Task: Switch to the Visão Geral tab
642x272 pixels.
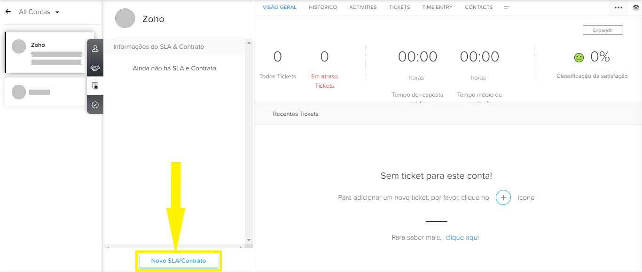Action: (280, 7)
